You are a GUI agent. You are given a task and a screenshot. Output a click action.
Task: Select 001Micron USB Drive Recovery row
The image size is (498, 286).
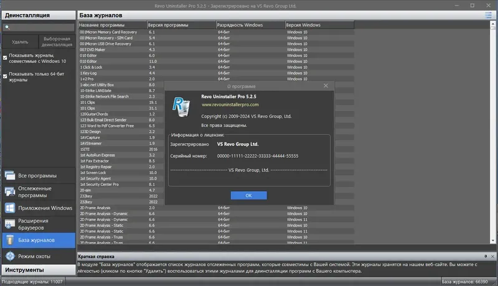(216, 44)
